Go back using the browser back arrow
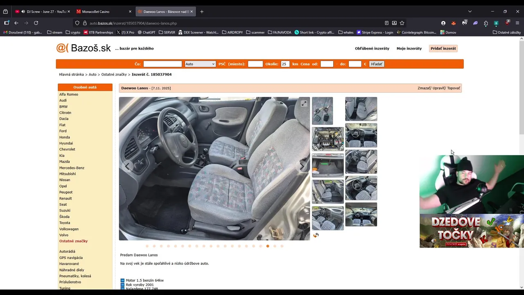This screenshot has width=524, height=295. pos(16,23)
